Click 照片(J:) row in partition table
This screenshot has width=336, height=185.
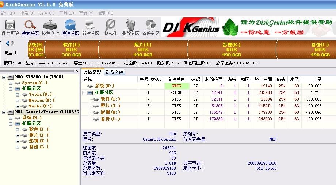(x=203, y=106)
